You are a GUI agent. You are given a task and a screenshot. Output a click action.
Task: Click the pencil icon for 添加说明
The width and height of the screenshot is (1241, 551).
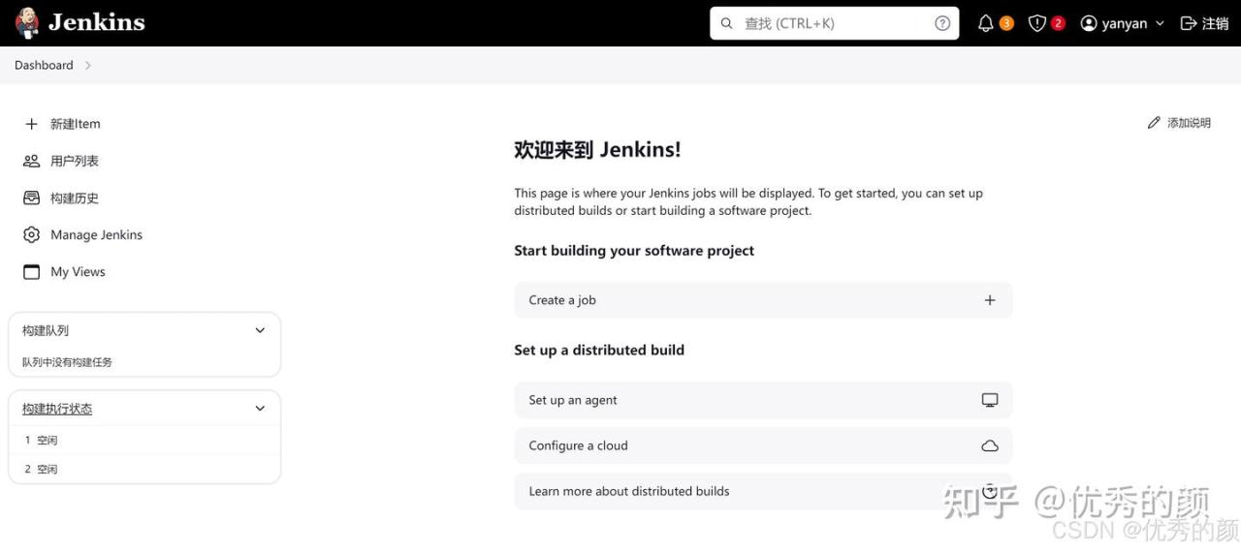1154,123
